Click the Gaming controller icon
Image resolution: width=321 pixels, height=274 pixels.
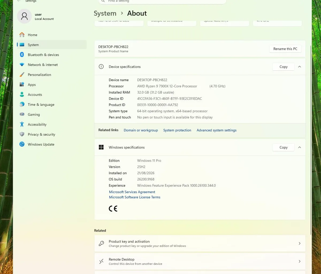click(x=22, y=114)
